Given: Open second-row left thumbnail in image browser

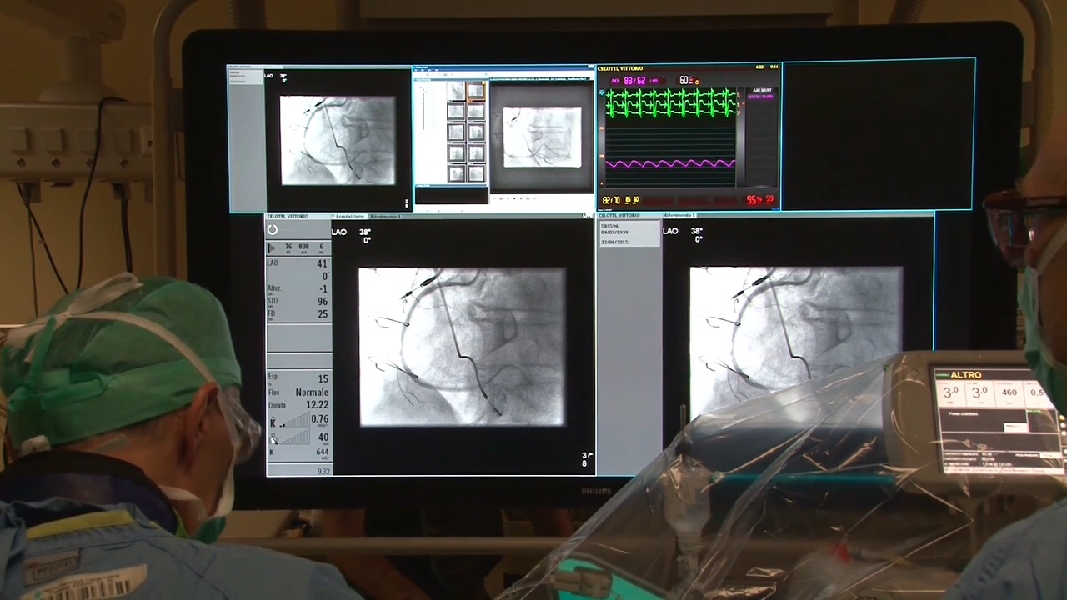Looking at the screenshot, I should 456,111.
